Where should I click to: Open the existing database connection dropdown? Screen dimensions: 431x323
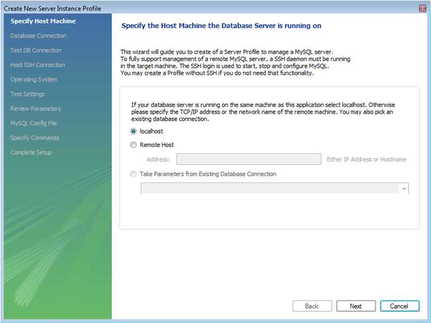pos(404,189)
